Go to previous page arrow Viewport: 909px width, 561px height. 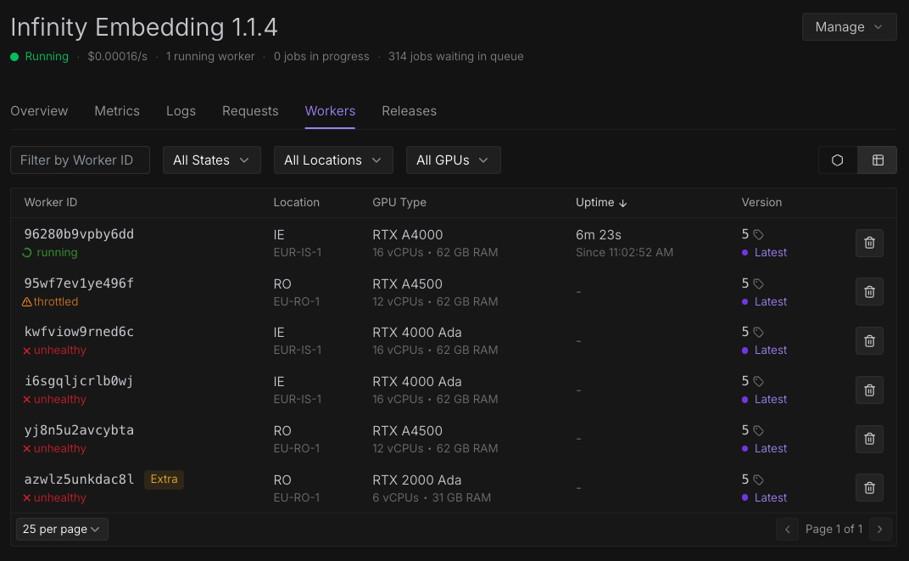coord(787,529)
